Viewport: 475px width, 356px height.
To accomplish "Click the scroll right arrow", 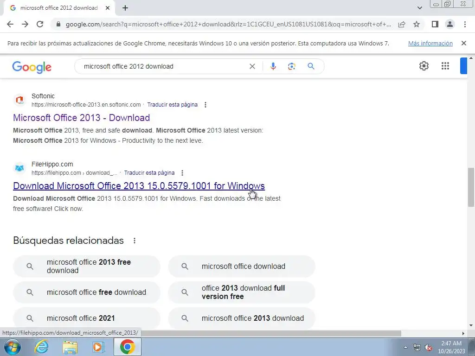I will (x=463, y=333).
